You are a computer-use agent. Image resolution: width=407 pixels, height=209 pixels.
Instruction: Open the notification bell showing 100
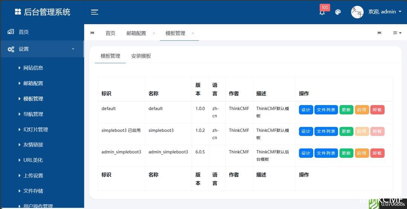click(322, 12)
